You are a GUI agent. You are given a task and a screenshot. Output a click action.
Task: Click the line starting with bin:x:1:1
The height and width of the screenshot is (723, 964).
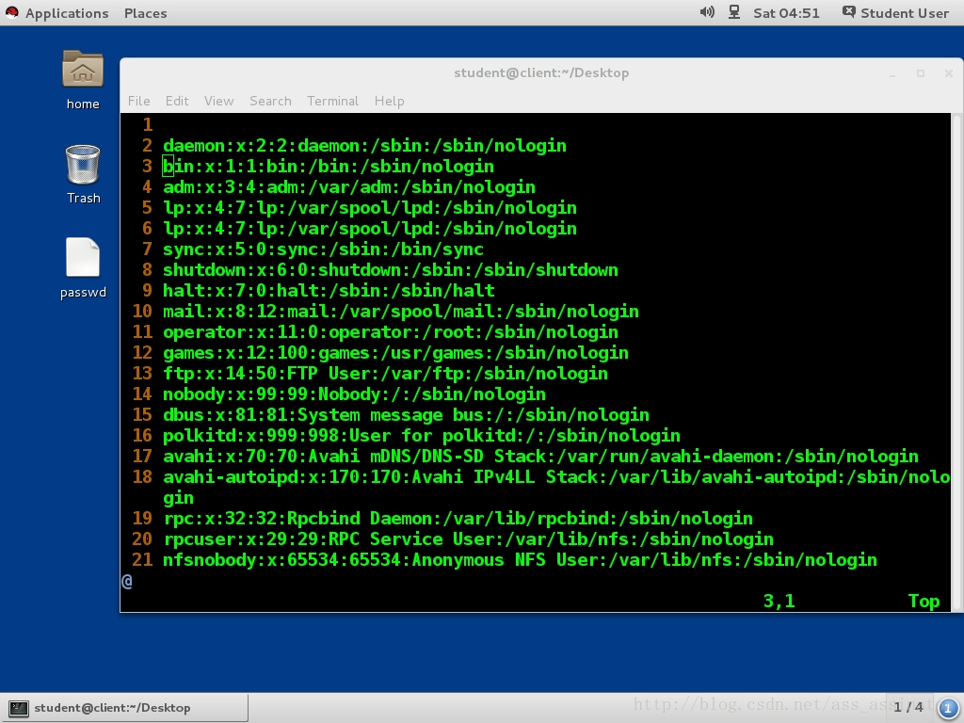click(329, 167)
